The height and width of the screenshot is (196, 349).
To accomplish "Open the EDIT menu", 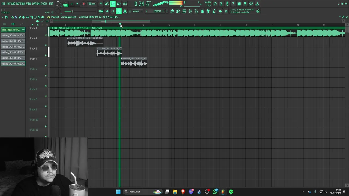I will click(x=8, y=4).
